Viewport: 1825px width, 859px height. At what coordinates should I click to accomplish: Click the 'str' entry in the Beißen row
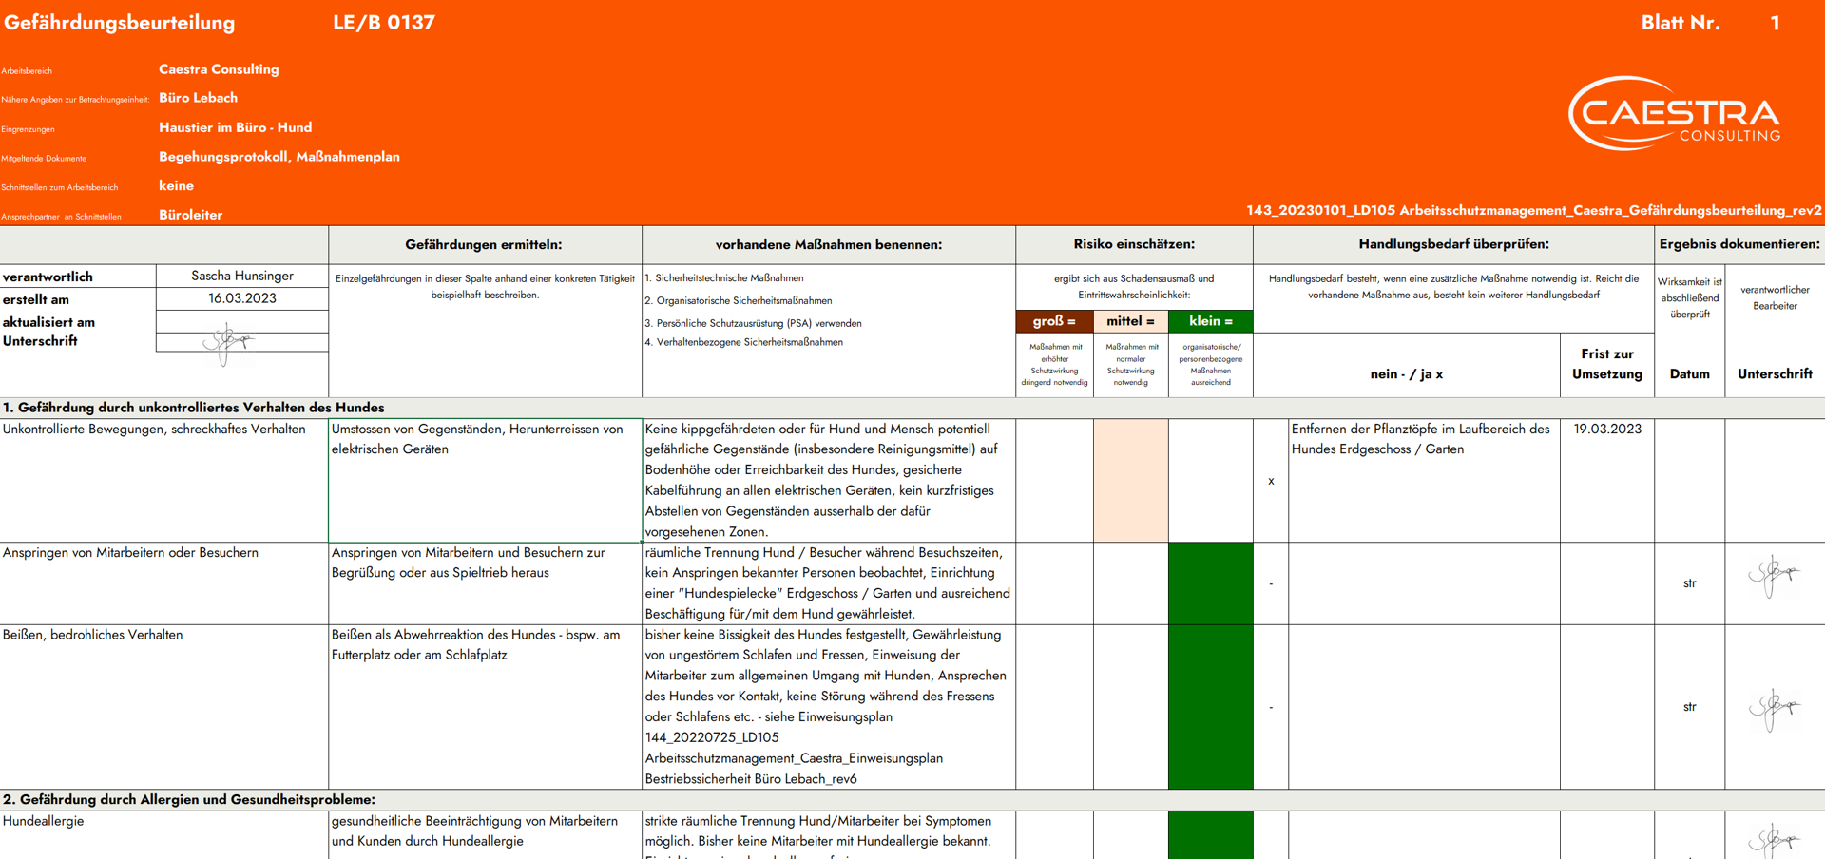pos(1689,707)
